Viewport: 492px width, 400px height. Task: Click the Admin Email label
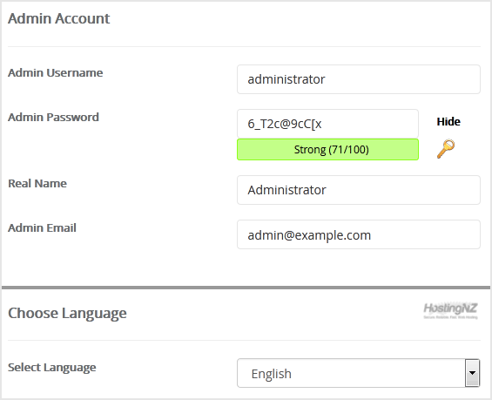(42, 228)
